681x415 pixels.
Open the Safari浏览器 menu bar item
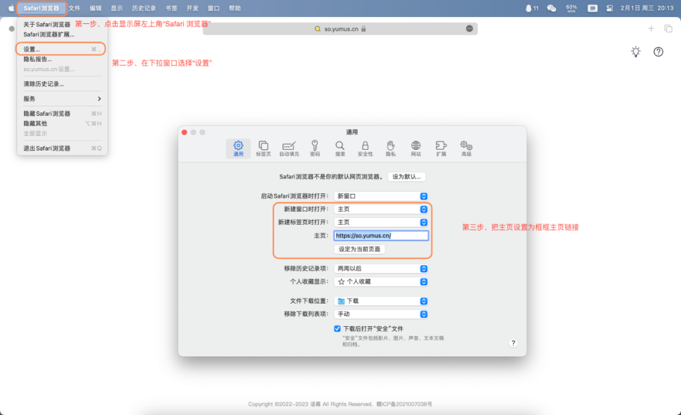pyautogui.click(x=41, y=8)
